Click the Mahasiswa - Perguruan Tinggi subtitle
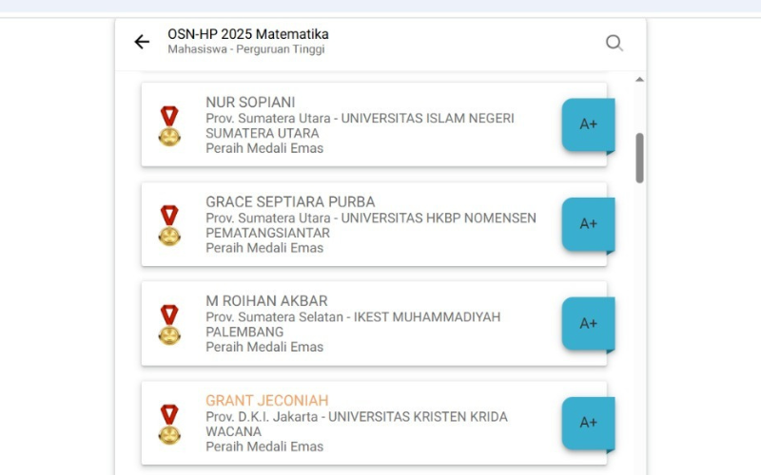This screenshot has height=475, width=761. (245, 49)
